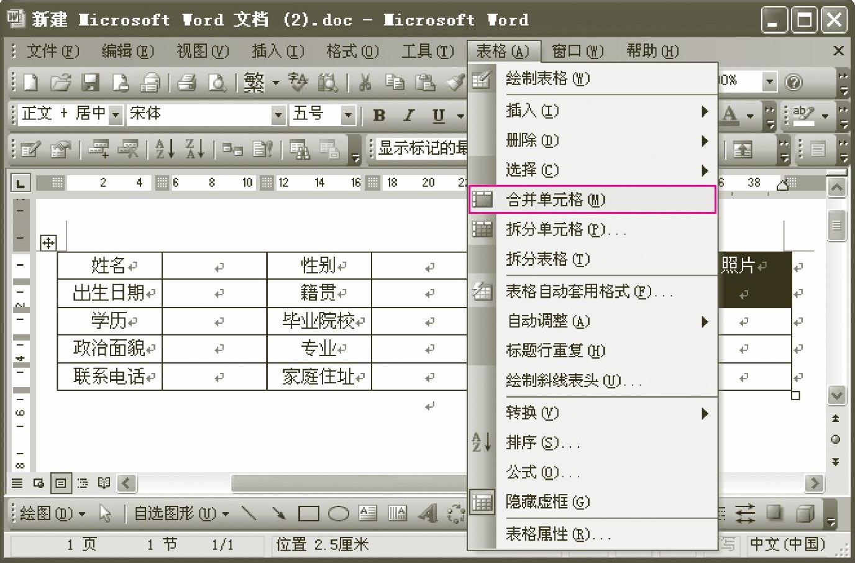The width and height of the screenshot is (855, 563).
Task: Click the vertical scrollbar down arrow
Action: pos(836,395)
